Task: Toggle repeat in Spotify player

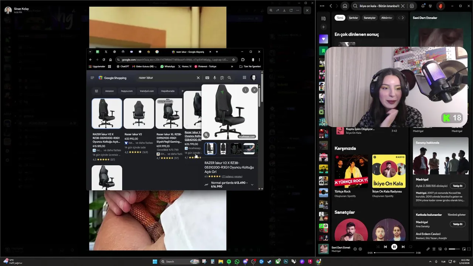Action: [410, 247]
